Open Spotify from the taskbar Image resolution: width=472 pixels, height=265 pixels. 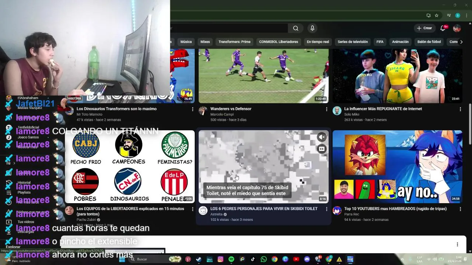(231, 259)
